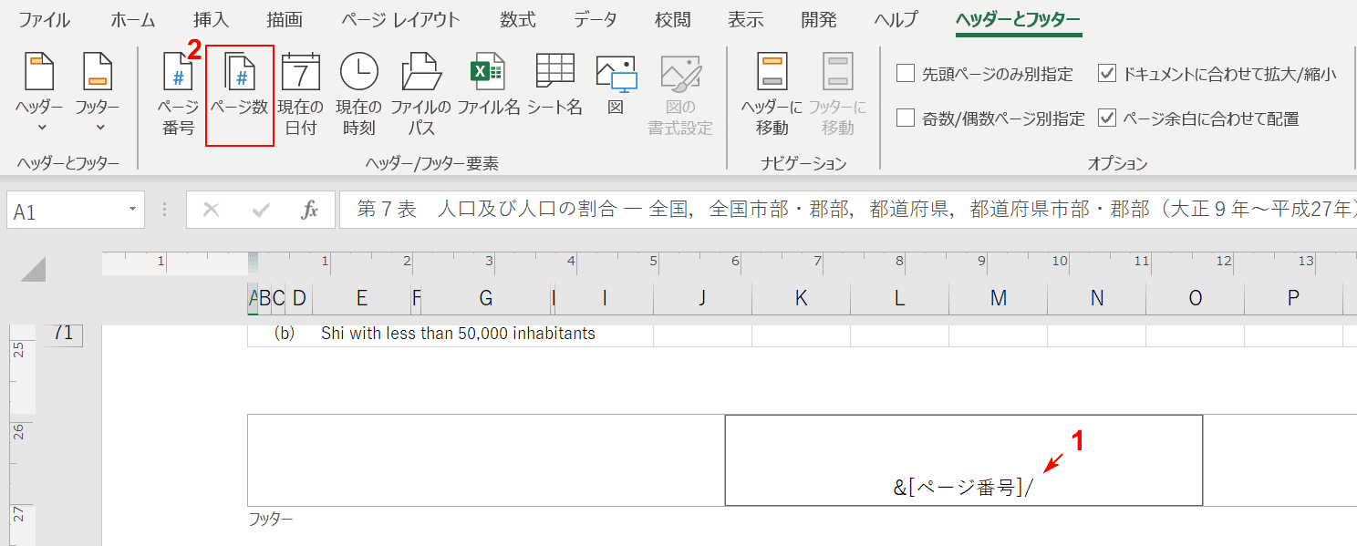
Task: Insert ページ数 element
Action: [240, 94]
